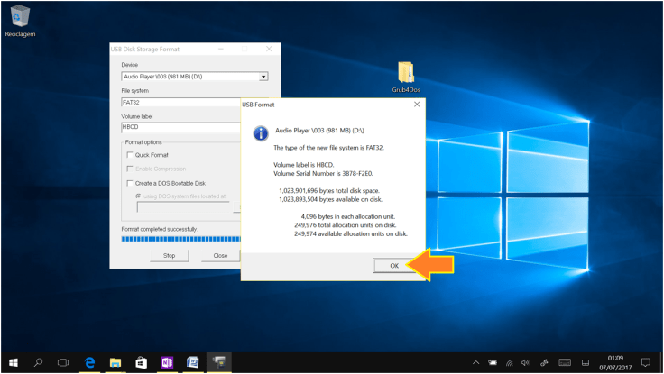
Task: Click OK in the USB Format dialog
Action: (x=393, y=266)
